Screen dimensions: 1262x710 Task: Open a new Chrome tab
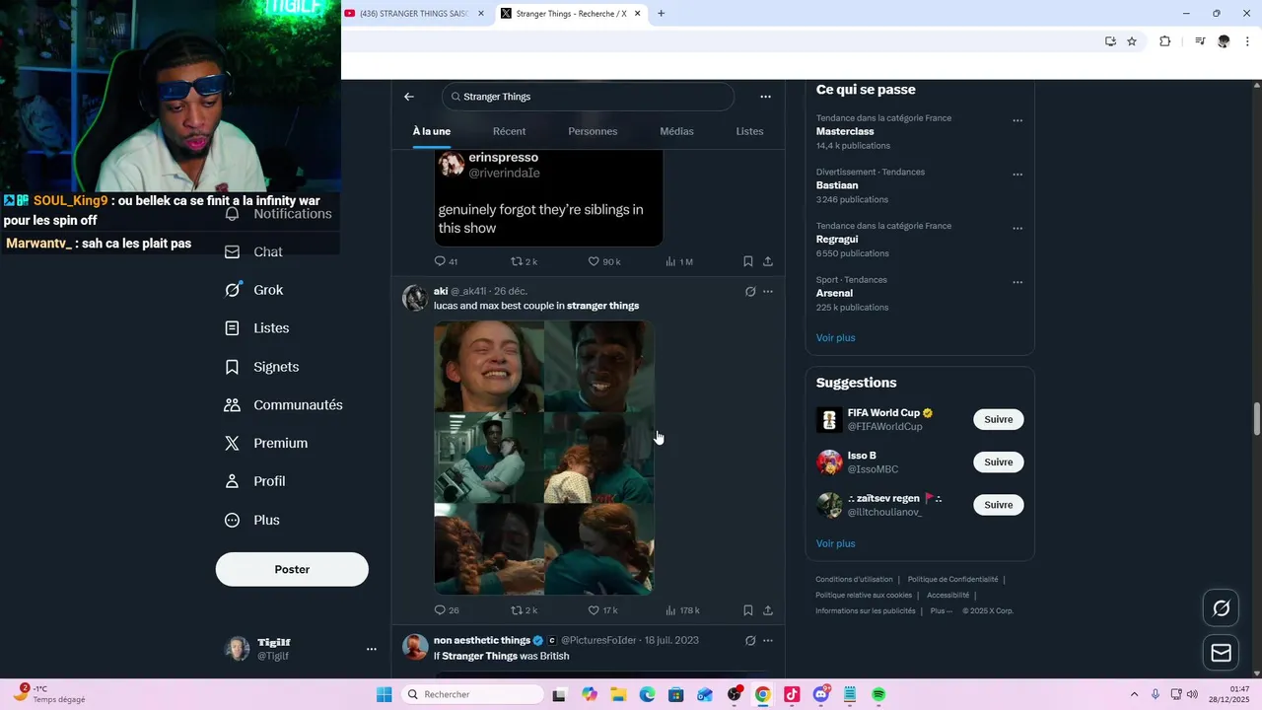coord(662,14)
